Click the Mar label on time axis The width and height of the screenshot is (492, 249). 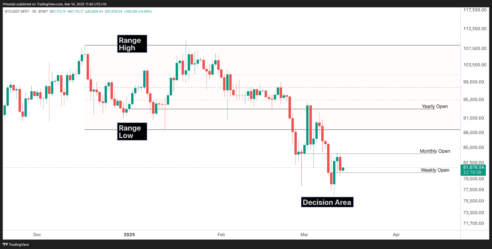pyautogui.click(x=304, y=235)
